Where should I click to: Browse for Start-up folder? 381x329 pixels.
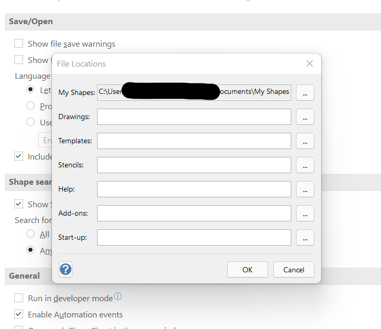(305, 237)
